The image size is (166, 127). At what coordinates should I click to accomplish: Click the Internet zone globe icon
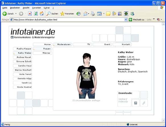128,124
